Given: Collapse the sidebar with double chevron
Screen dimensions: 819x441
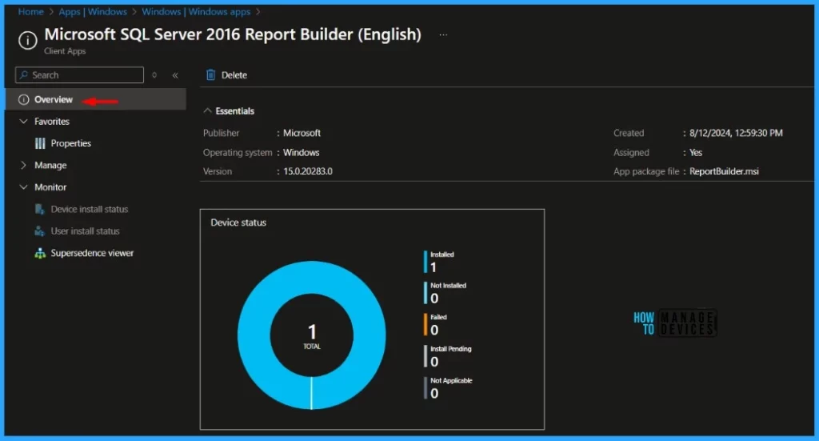Looking at the screenshot, I should pos(175,75).
